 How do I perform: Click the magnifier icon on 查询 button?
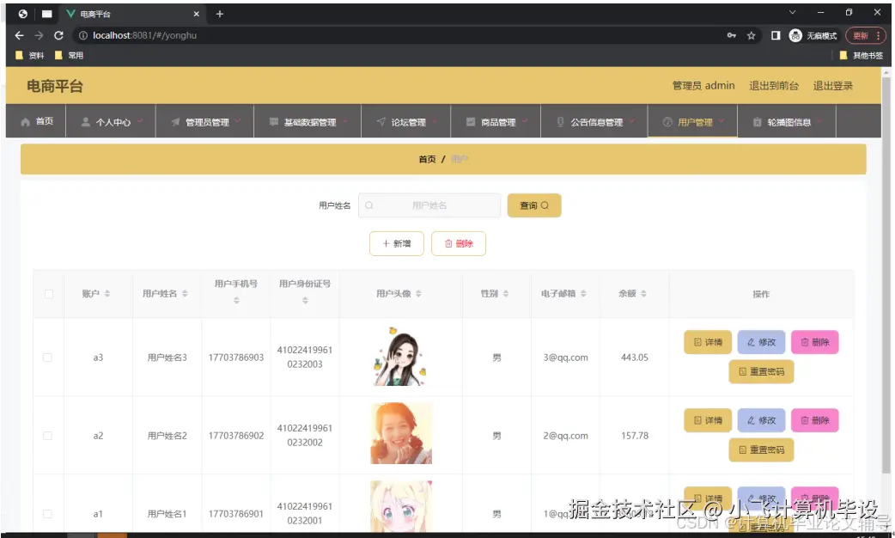point(545,206)
